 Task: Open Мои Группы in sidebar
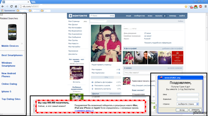73,40
